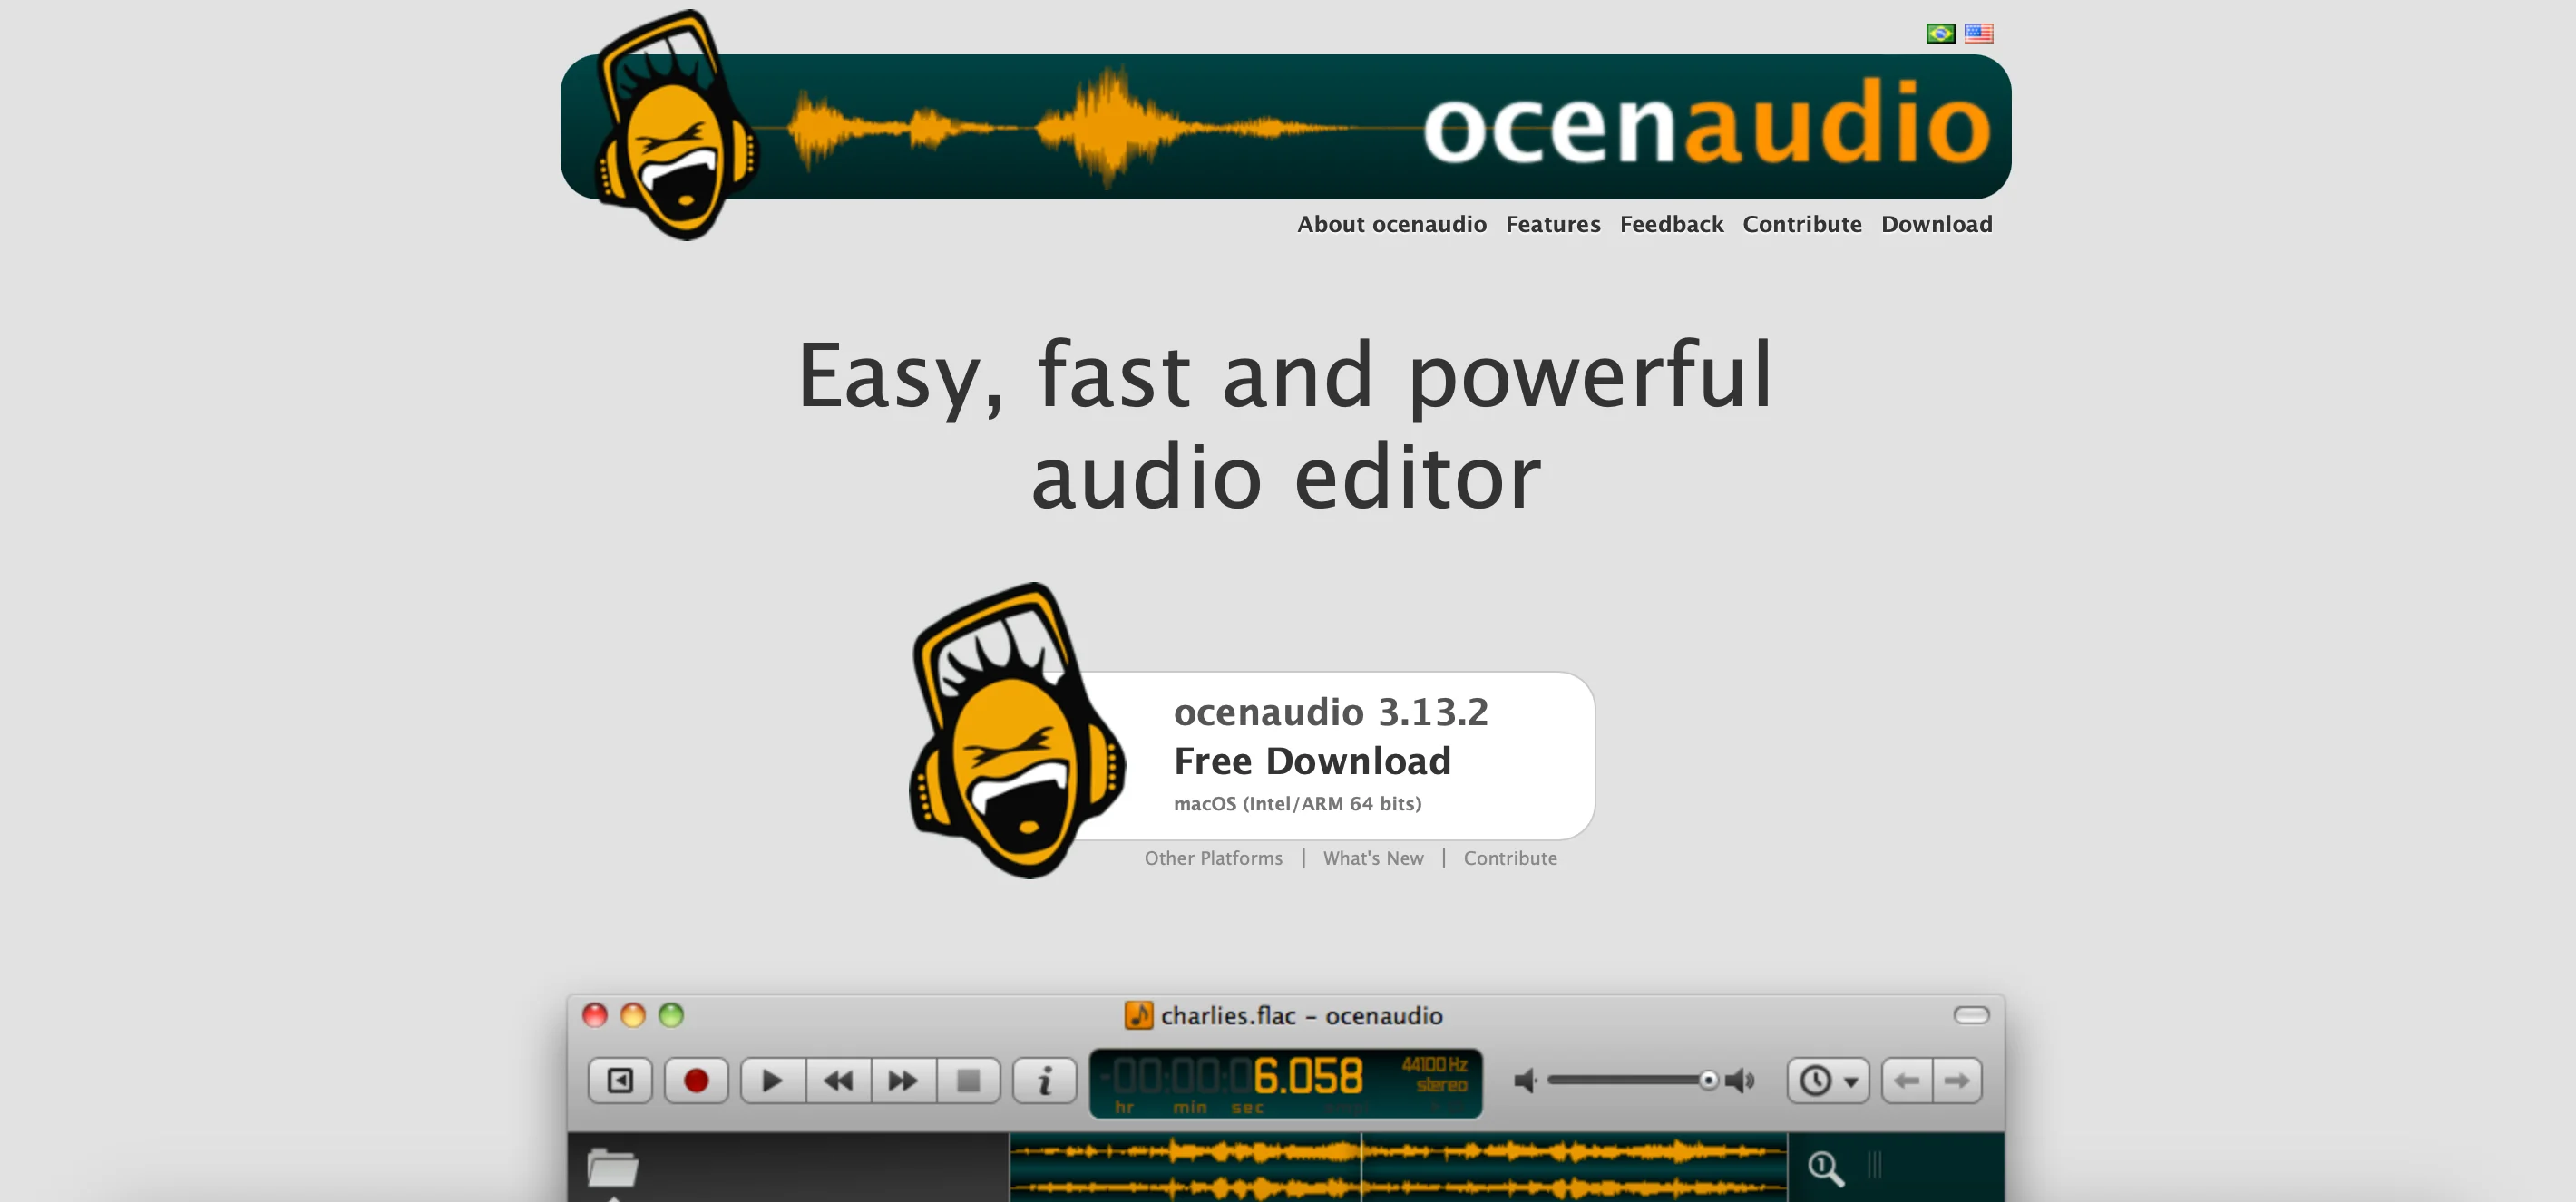Go to About ocenaudio in the menu
The height and width of the screenshot is (1202, 2576).
pos(1392,224)
